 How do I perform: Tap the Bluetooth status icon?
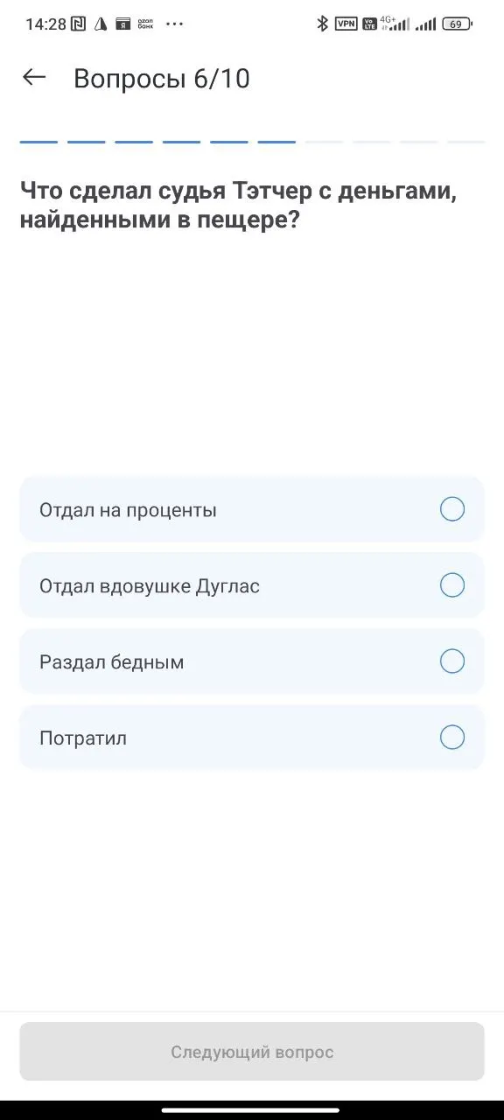pyautogui.click(x=322, y=24)
